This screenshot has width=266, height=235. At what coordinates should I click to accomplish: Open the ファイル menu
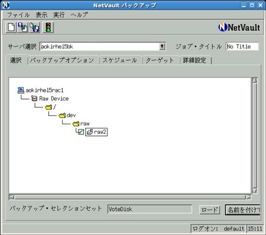18,15
